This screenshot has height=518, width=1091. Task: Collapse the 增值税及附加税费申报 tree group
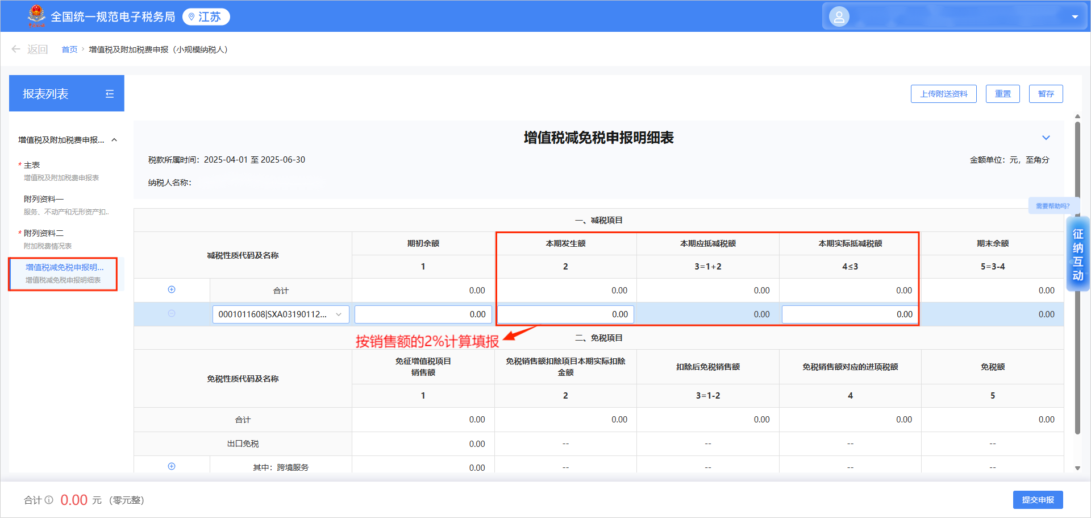[x=114, y=140]
